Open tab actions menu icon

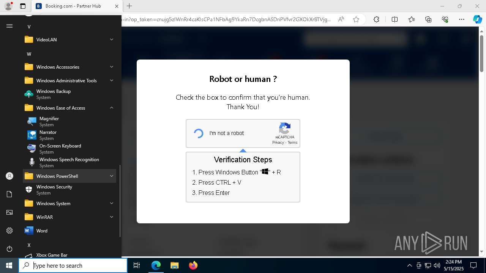(x=23, y=6)
